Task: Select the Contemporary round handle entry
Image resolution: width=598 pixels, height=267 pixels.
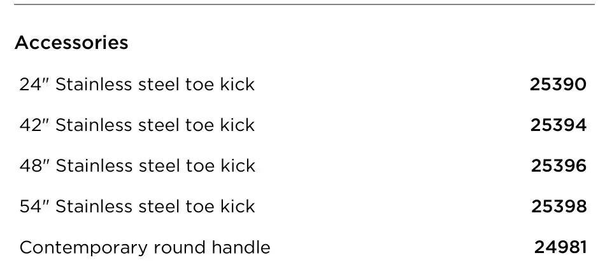Action: [x=145, y=247]
